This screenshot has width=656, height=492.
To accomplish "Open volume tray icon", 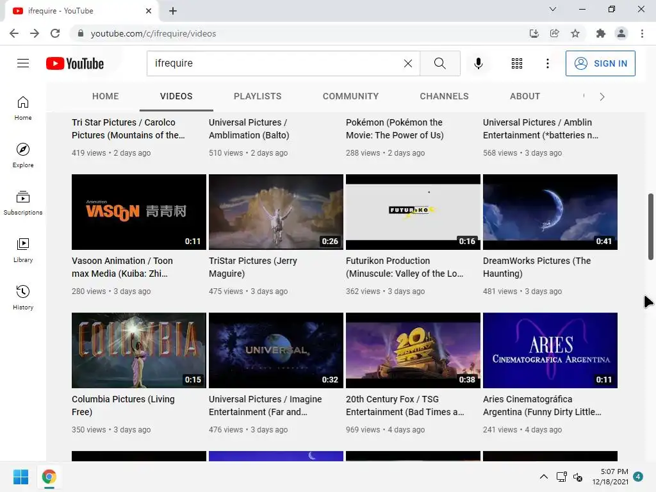I will [578, 477].
